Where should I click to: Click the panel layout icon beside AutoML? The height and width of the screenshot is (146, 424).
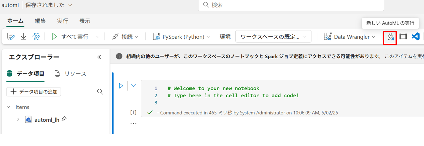(403, 37)
